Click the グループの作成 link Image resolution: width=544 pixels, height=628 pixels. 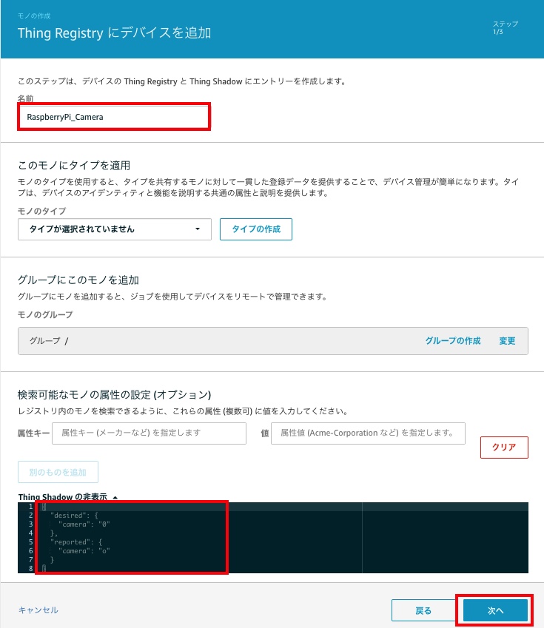453,341
